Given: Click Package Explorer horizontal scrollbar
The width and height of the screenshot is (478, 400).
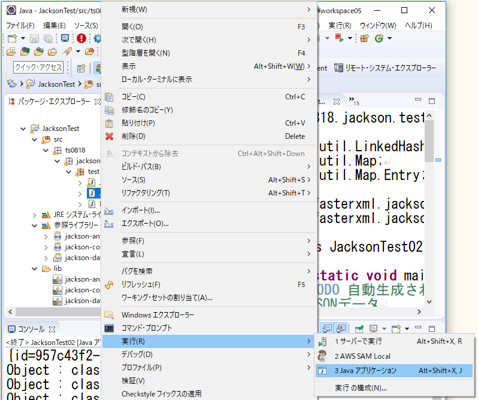Looking at the screenshot, I should [x=58, y=312].
